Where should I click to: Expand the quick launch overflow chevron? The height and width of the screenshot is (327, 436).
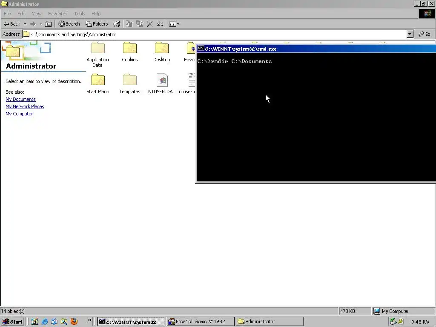pyautogui.click(x=89, y=320)
